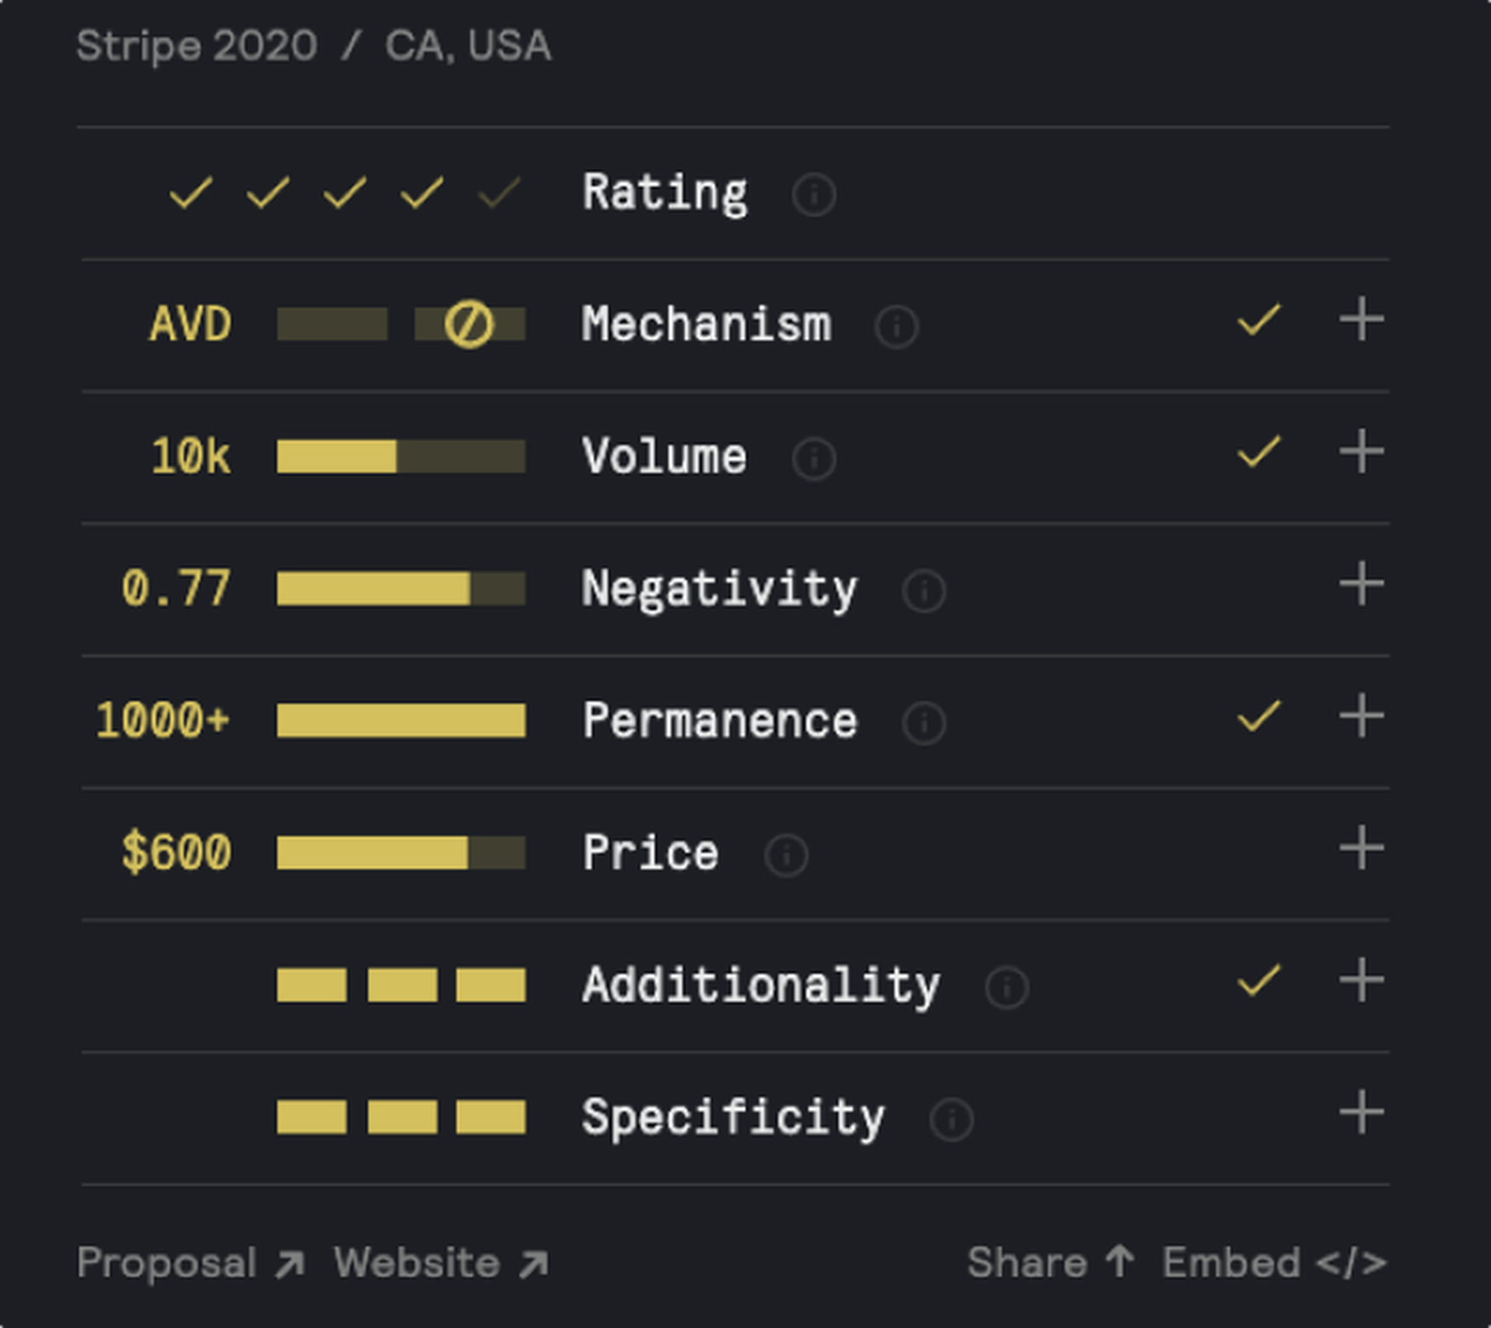Open the Mechanism info tooltip
This screenshot has width=1491, height=1328.
[x=896, y=326]
